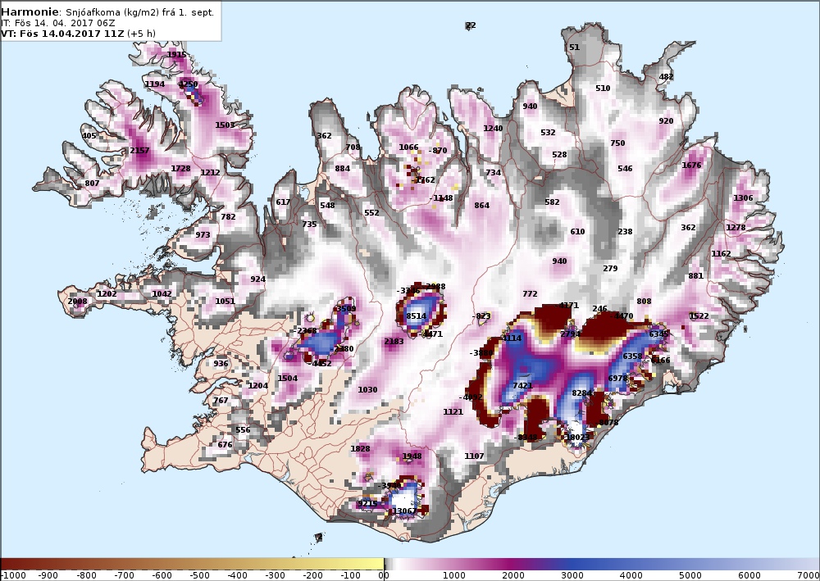Click the 1504 snow value

pyautogui.click(x=288, y=379)
